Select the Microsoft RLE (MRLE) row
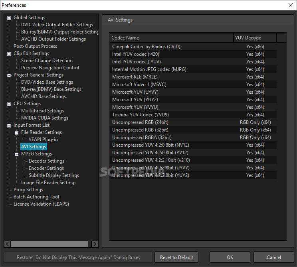This screenshot has width=297, height=267. (193, 77)
